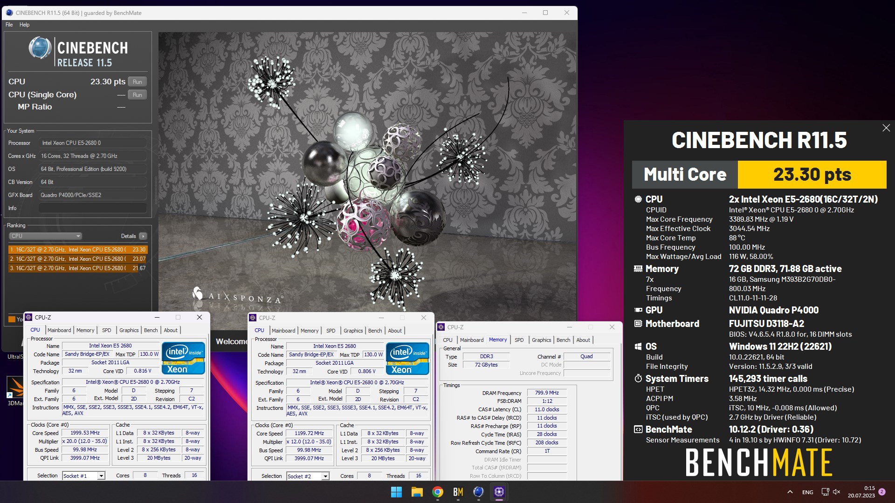Click the Details arrow button in Ranking
Image resolution: width=895 pixels, height=503 pixels.
coord(143,236)
